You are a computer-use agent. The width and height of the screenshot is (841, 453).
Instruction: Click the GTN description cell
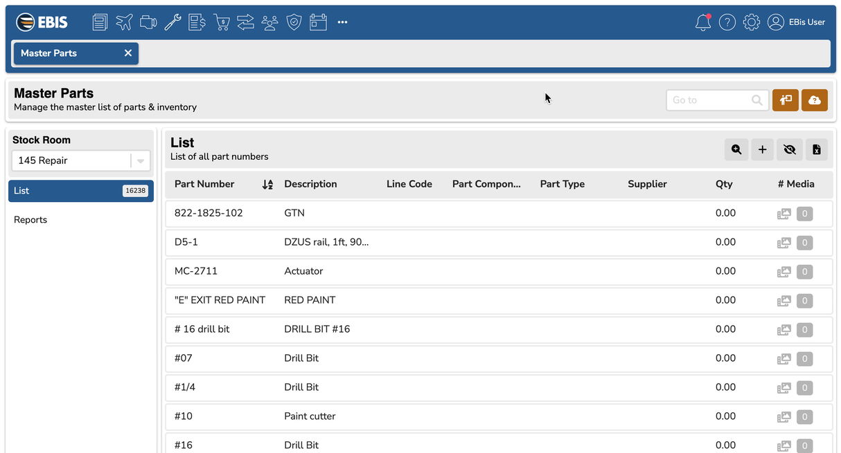[294, 213]
